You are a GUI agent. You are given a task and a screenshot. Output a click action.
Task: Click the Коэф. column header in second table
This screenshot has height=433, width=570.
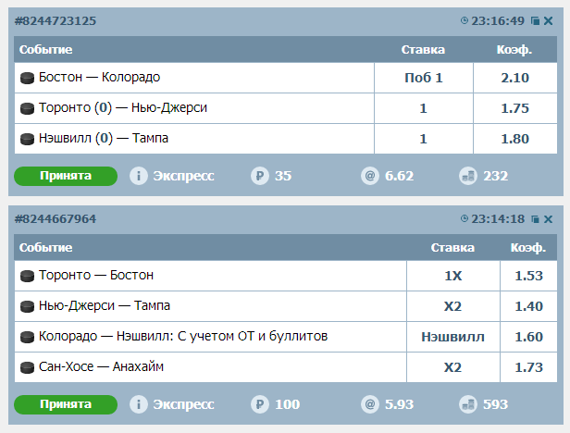pos(527,248)
